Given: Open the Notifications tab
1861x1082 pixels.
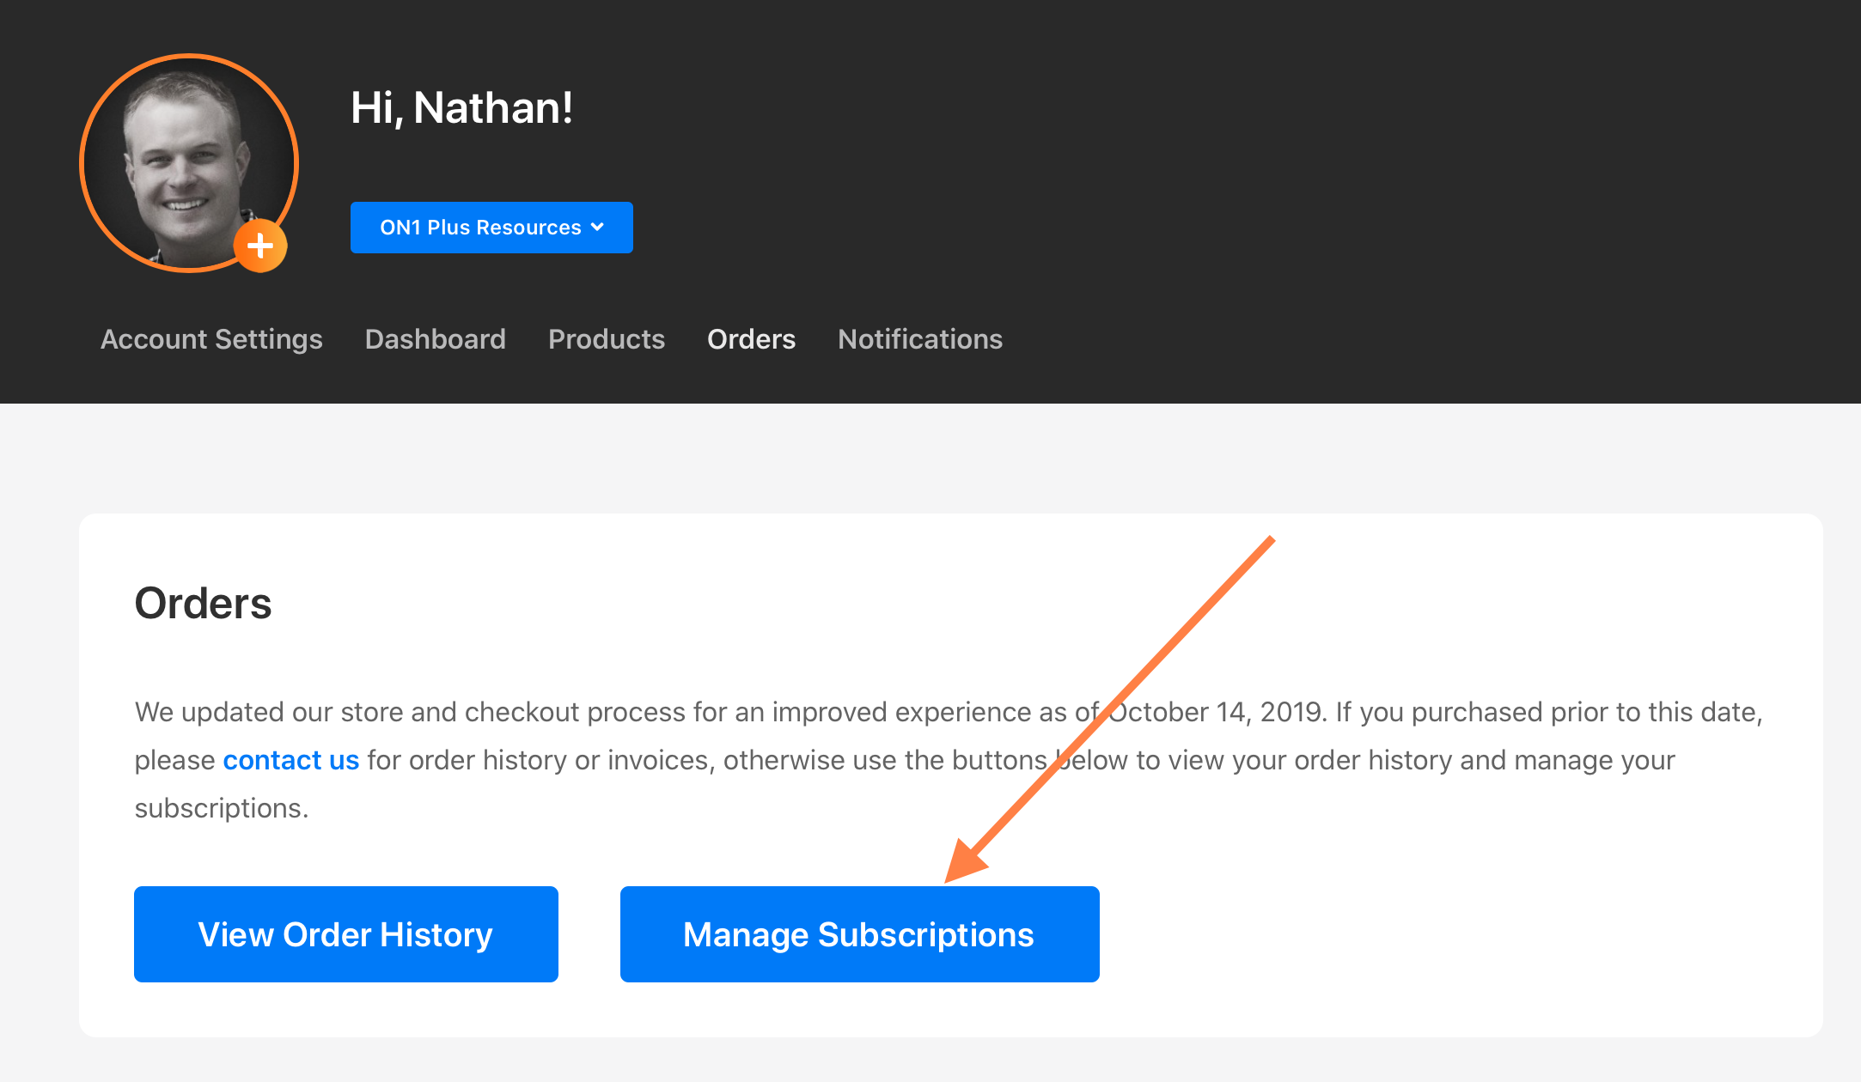Looking at the screenshot, I should tap(919, 339).
